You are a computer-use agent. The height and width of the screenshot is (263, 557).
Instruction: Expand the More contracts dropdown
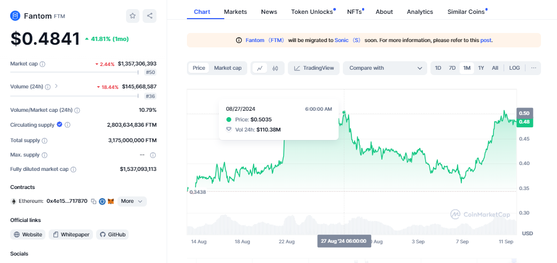coord(132,201)
